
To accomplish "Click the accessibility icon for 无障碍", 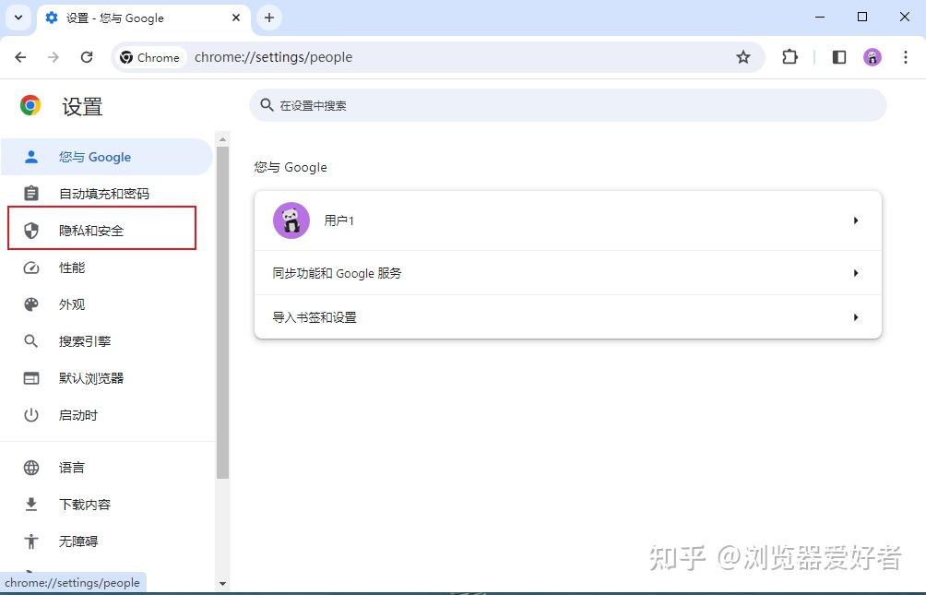I will tap(31, 541).
